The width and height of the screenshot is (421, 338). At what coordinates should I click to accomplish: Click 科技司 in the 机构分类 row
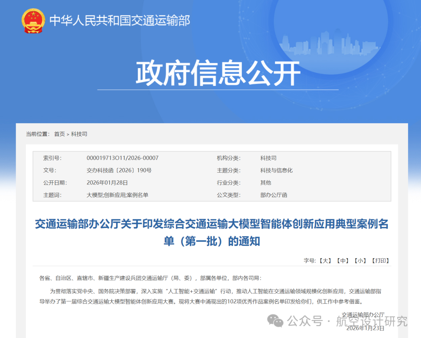click(268, 158)
